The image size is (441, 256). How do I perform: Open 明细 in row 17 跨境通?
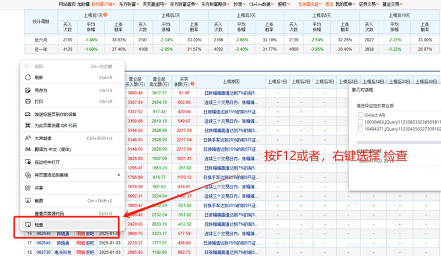[x=80, y=243]
